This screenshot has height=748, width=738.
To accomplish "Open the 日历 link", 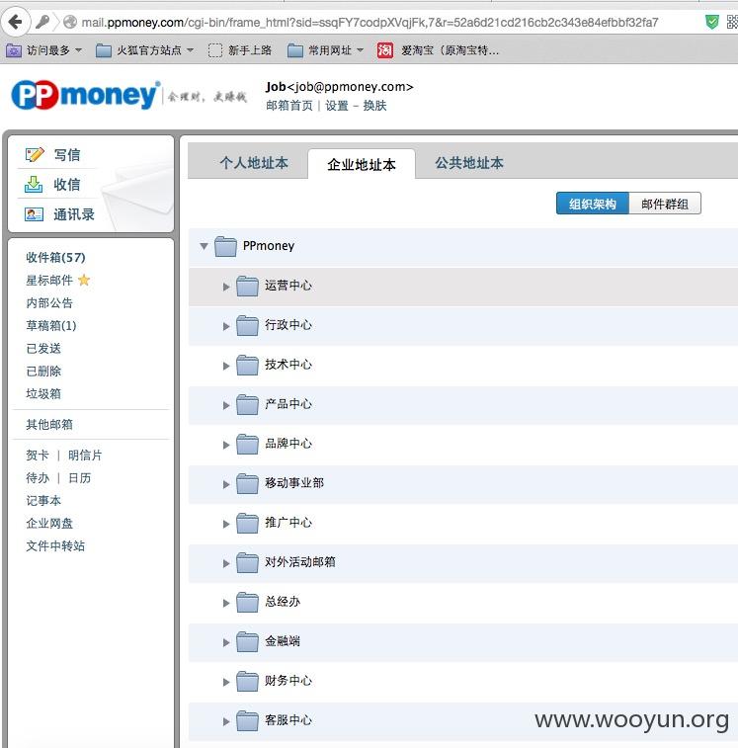I will click(79, 478).
